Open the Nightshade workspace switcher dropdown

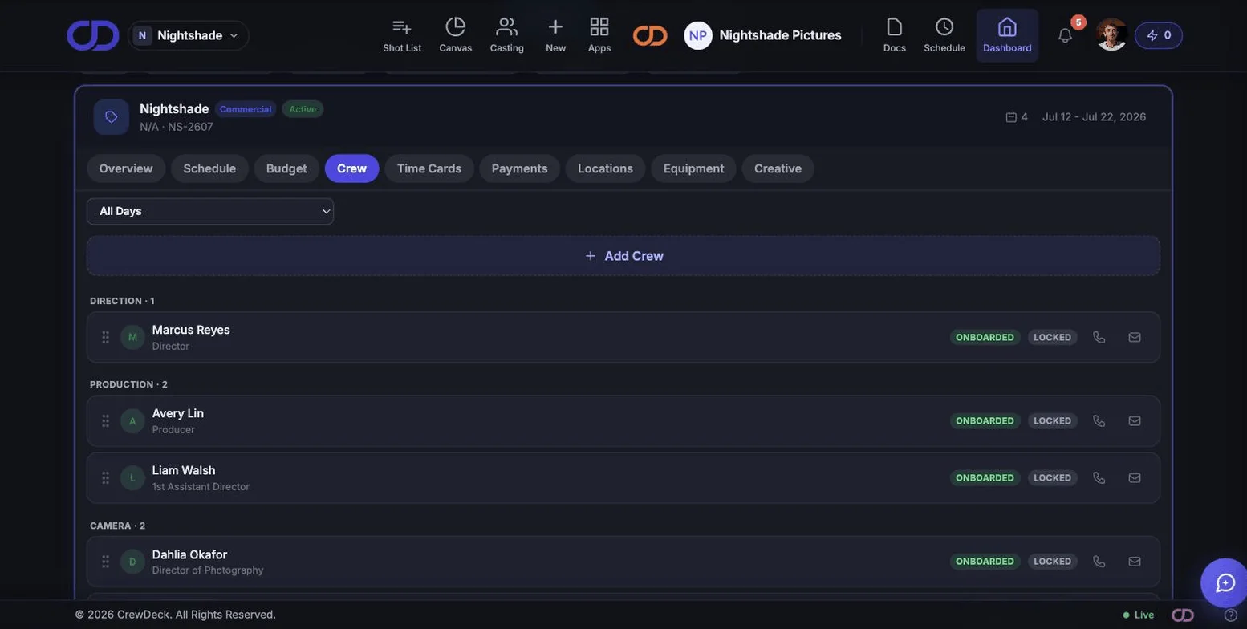coord(189,35)
